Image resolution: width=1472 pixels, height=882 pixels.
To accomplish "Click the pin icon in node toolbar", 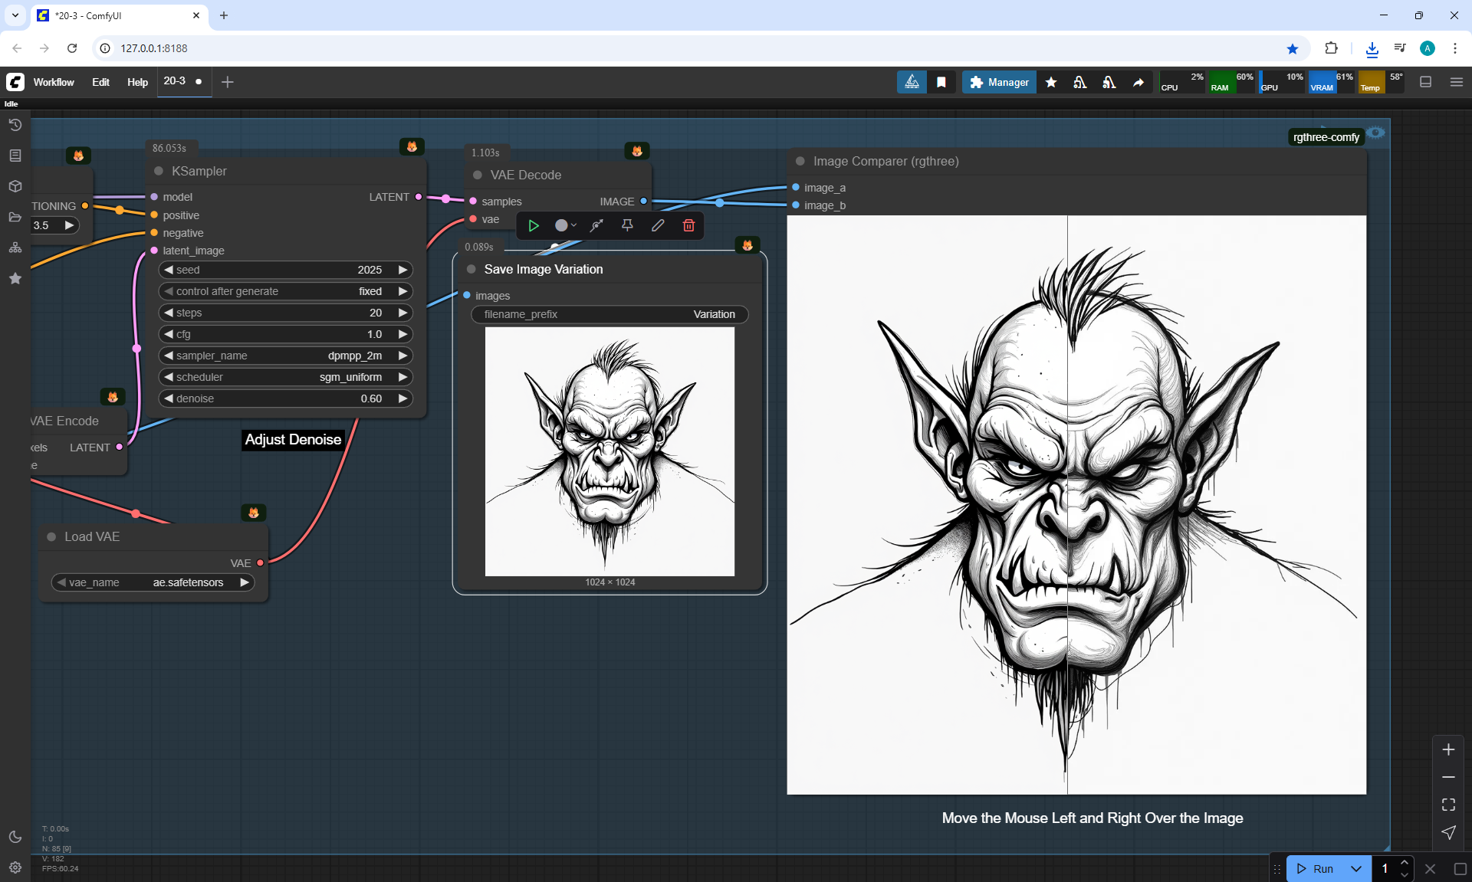I will (627, 225).
